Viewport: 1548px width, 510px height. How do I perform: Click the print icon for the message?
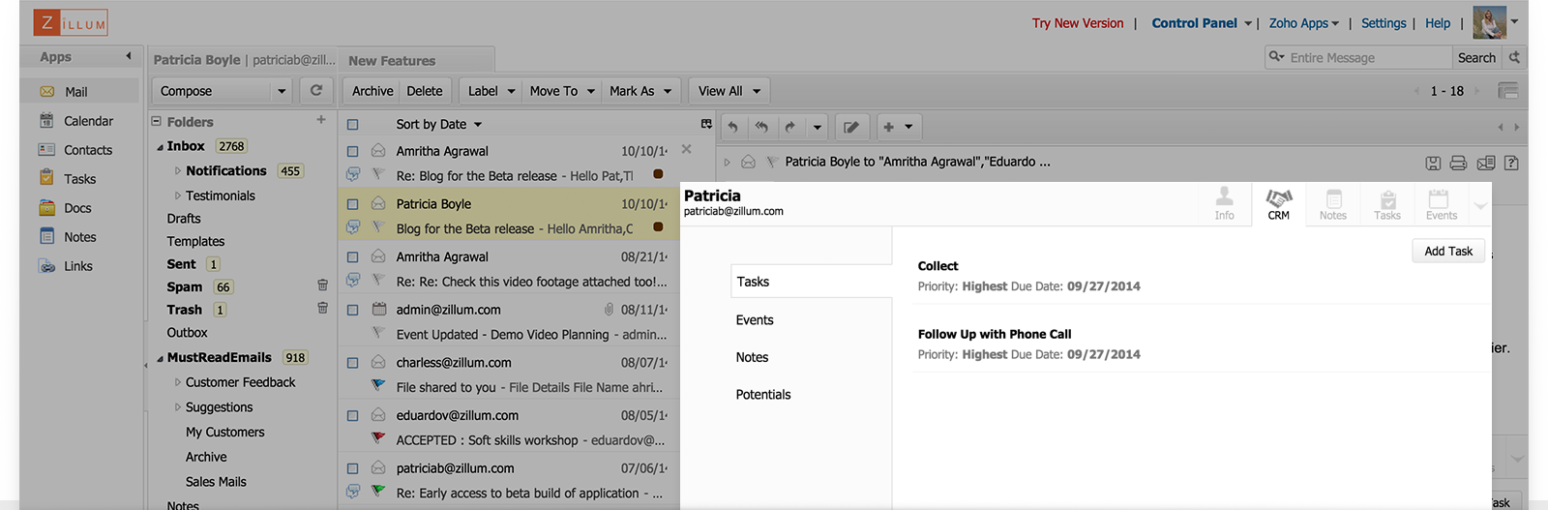[x=1458, y=163]
